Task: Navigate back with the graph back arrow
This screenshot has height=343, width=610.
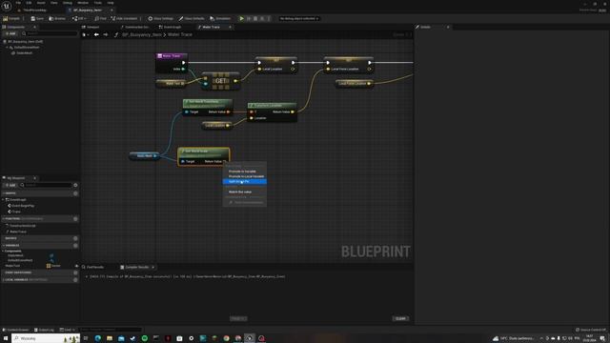Action: [96, 34]
